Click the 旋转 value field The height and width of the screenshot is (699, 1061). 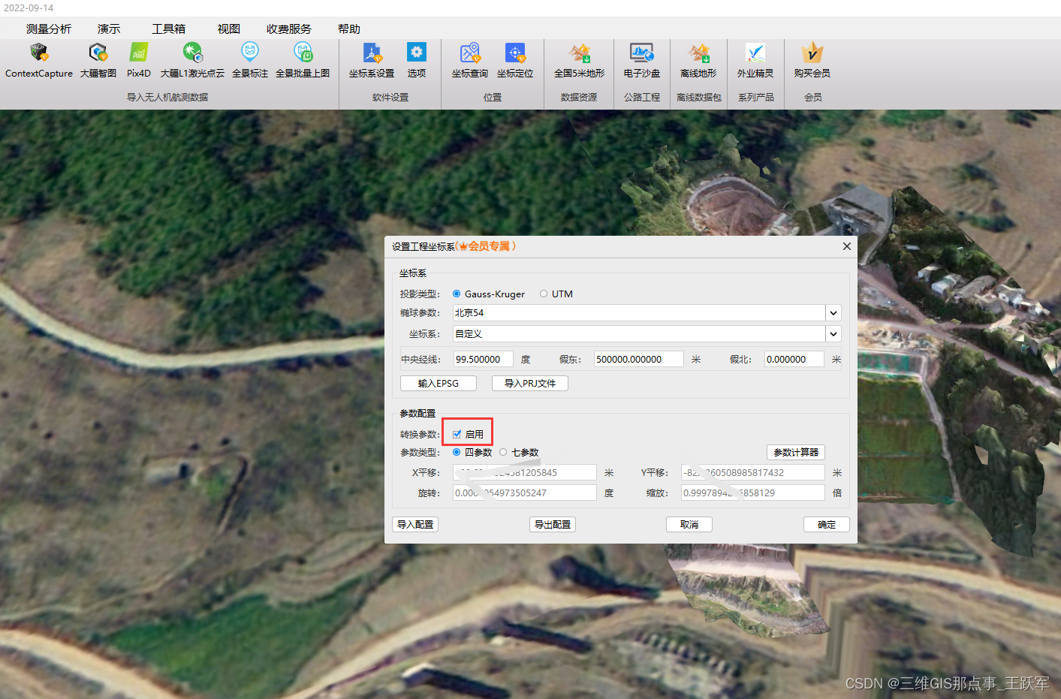[x=525, y=493]
